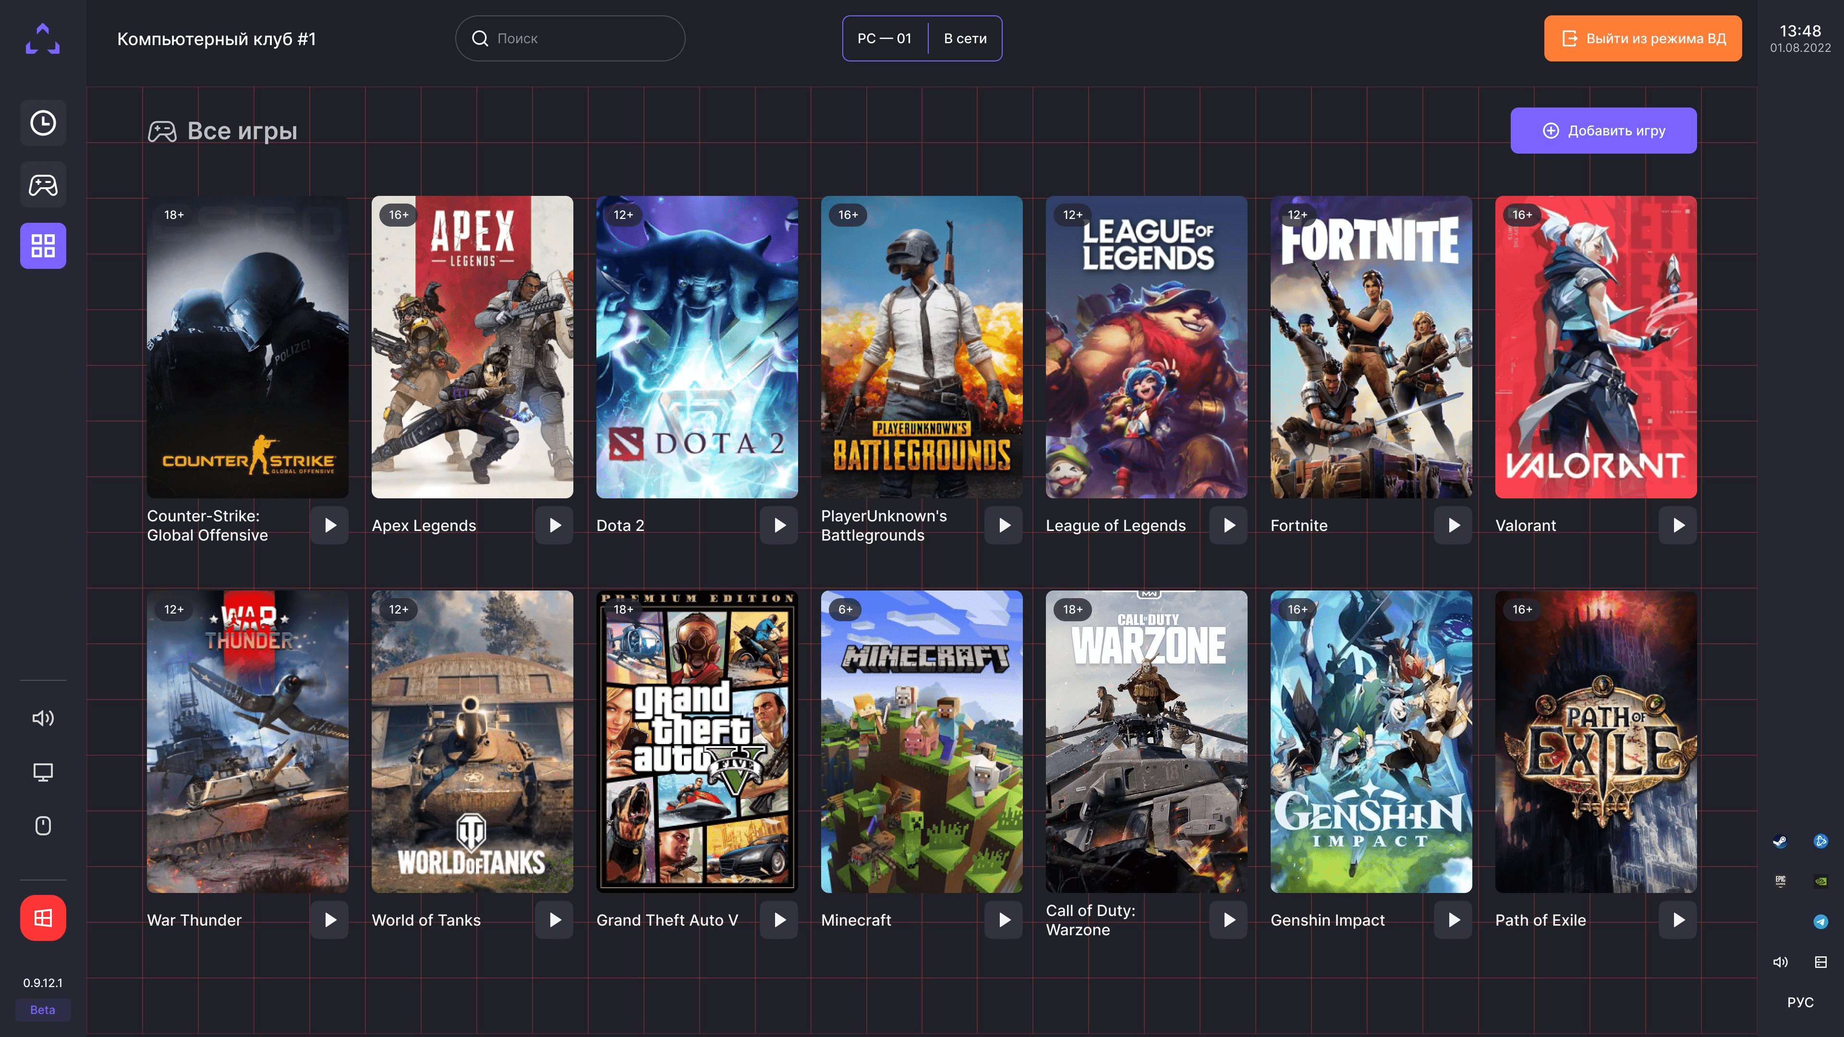1844x1037 pixels.
Task: Start War Thunder with play button
Action: [330, 920]
